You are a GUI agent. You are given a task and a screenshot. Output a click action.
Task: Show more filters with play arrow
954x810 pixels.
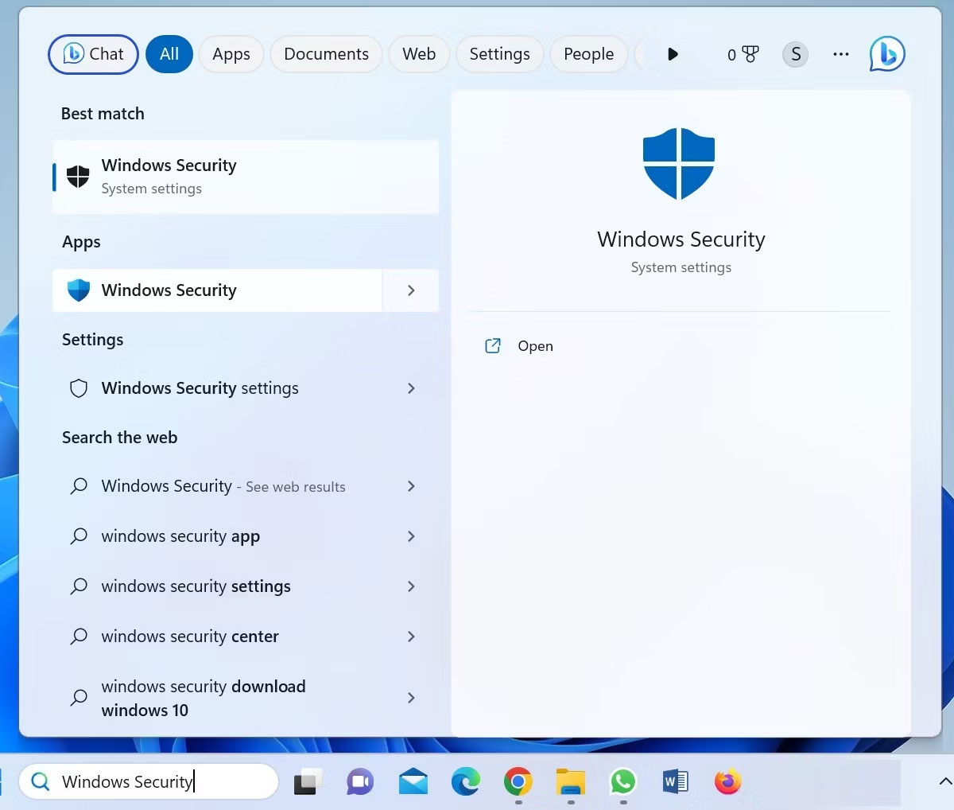[x=673, y=54]
